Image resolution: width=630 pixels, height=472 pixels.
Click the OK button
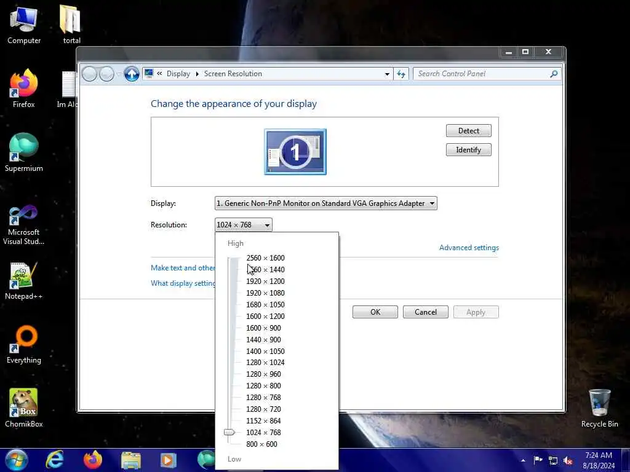coord(375,312)
